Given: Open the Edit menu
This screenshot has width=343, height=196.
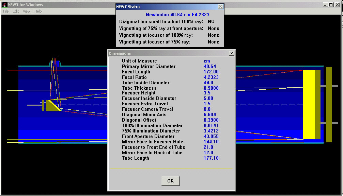Looking at the screenshot, I should [16, 11].
